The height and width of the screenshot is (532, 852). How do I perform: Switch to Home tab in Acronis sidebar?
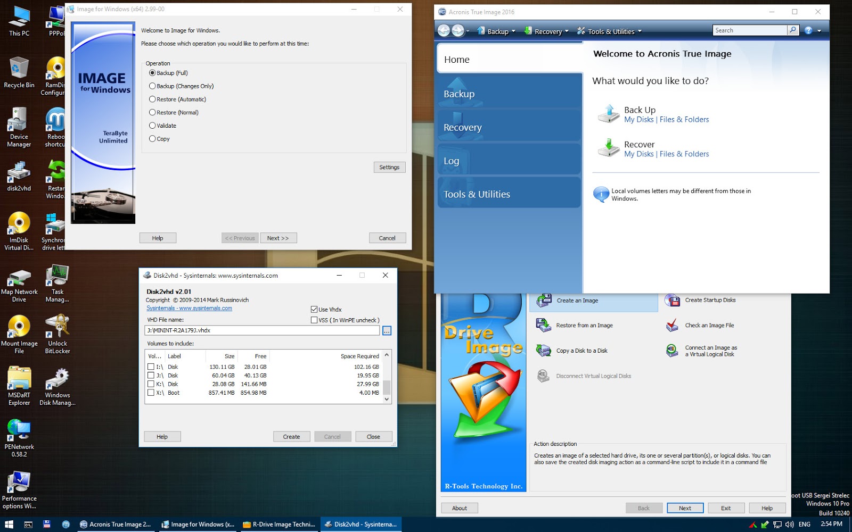(x=510, y=59)
